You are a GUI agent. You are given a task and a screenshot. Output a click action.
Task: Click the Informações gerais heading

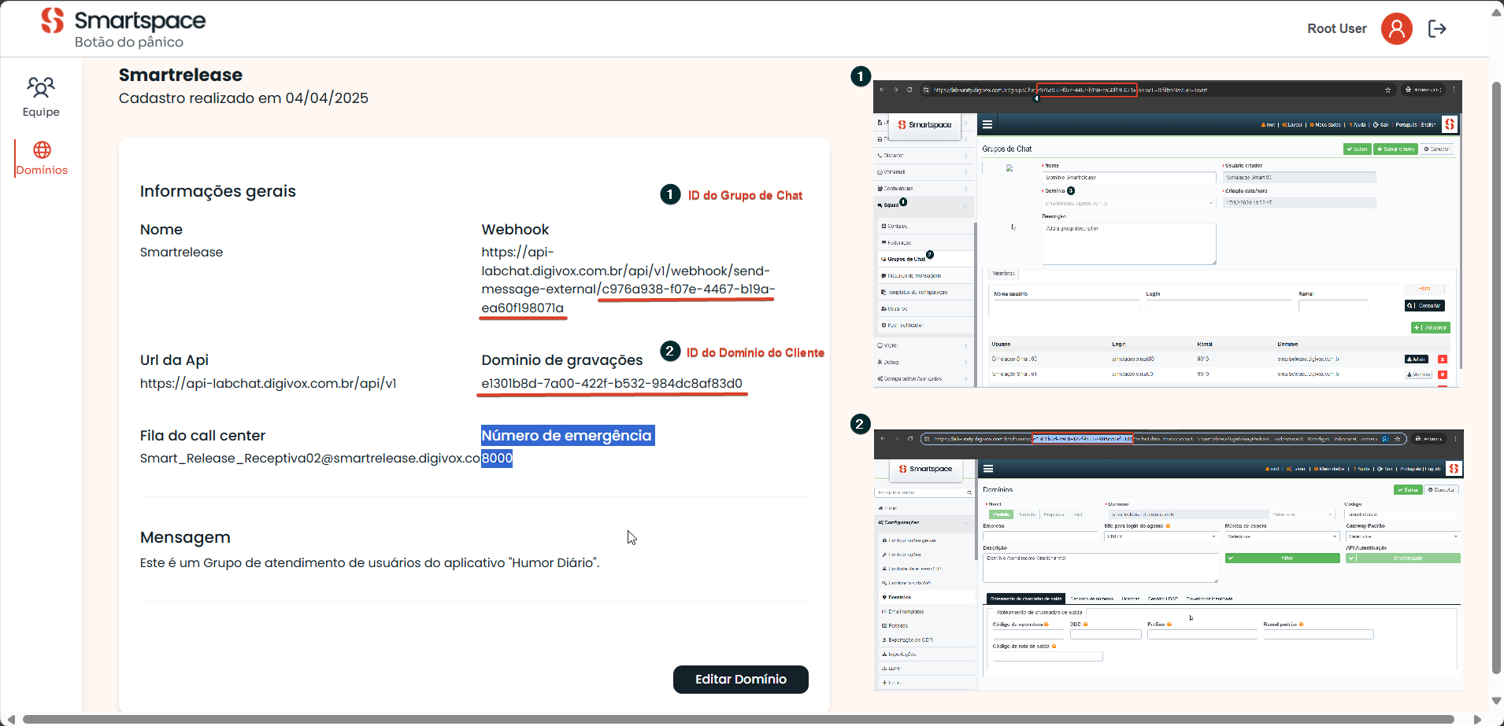point(218,191)
